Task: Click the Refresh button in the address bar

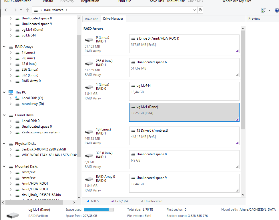Action: [x=200, y=10]
